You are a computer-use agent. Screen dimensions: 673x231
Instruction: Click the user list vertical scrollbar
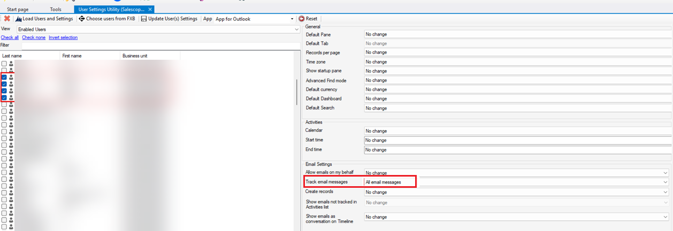tap(297, 92)
